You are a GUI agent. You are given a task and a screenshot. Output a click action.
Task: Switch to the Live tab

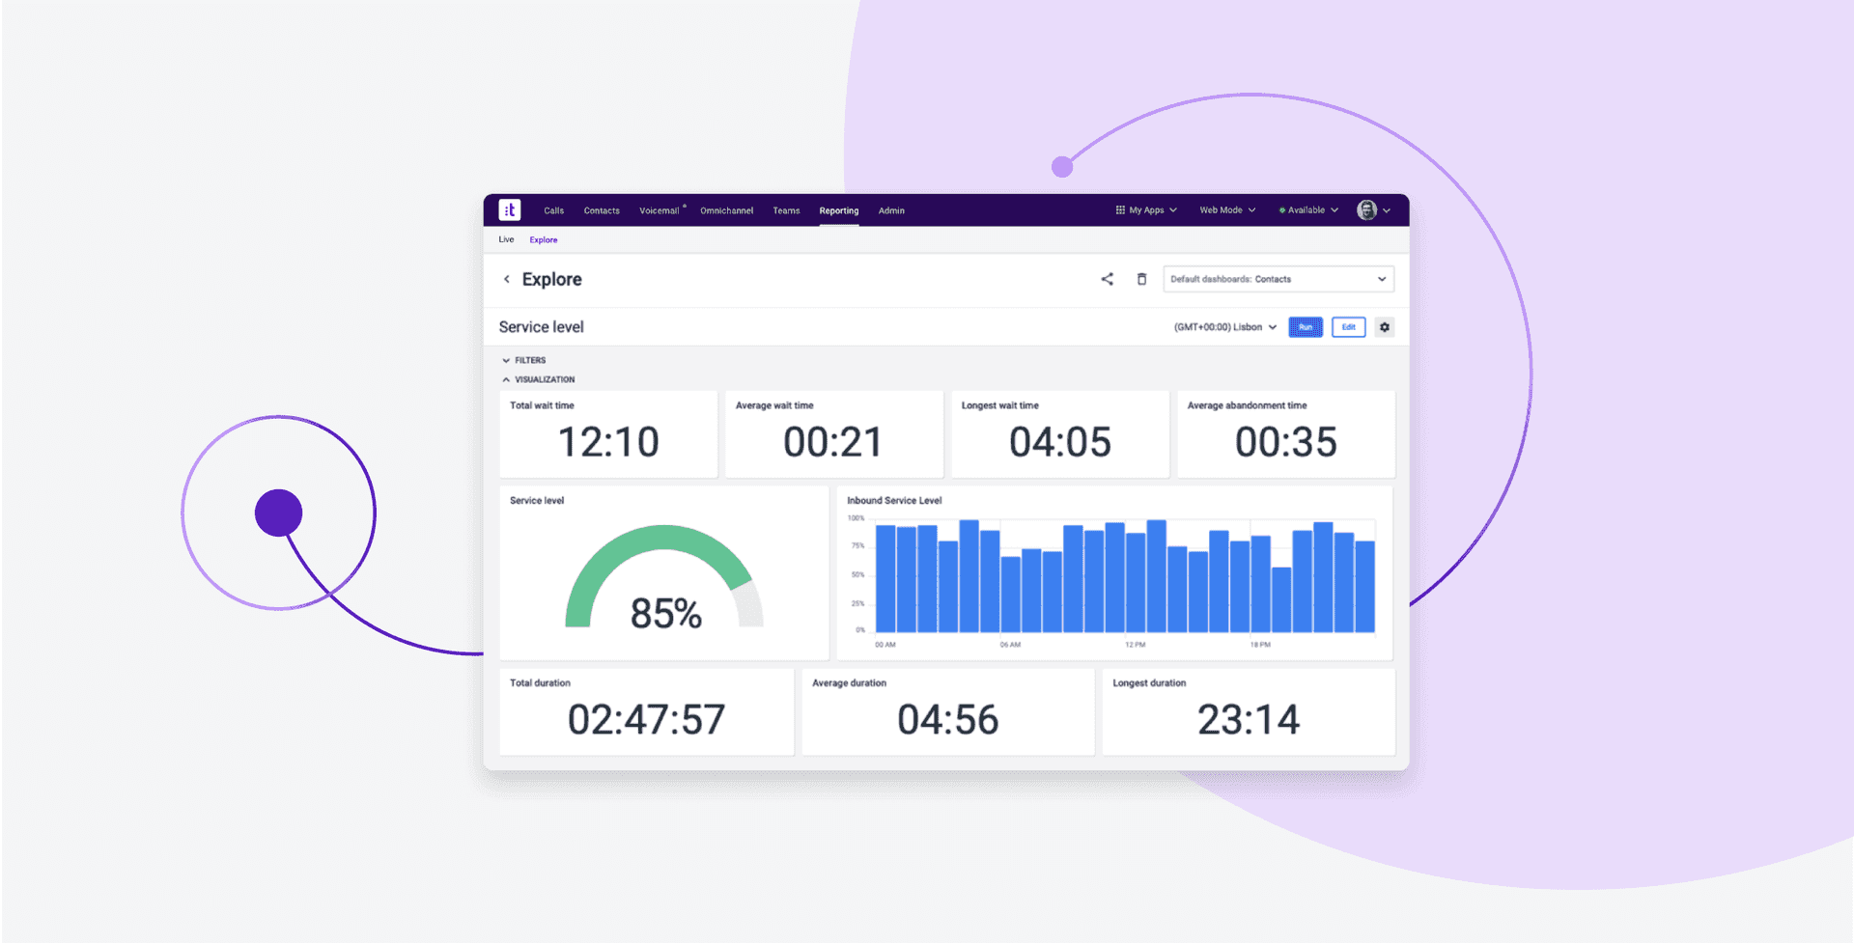506,239
